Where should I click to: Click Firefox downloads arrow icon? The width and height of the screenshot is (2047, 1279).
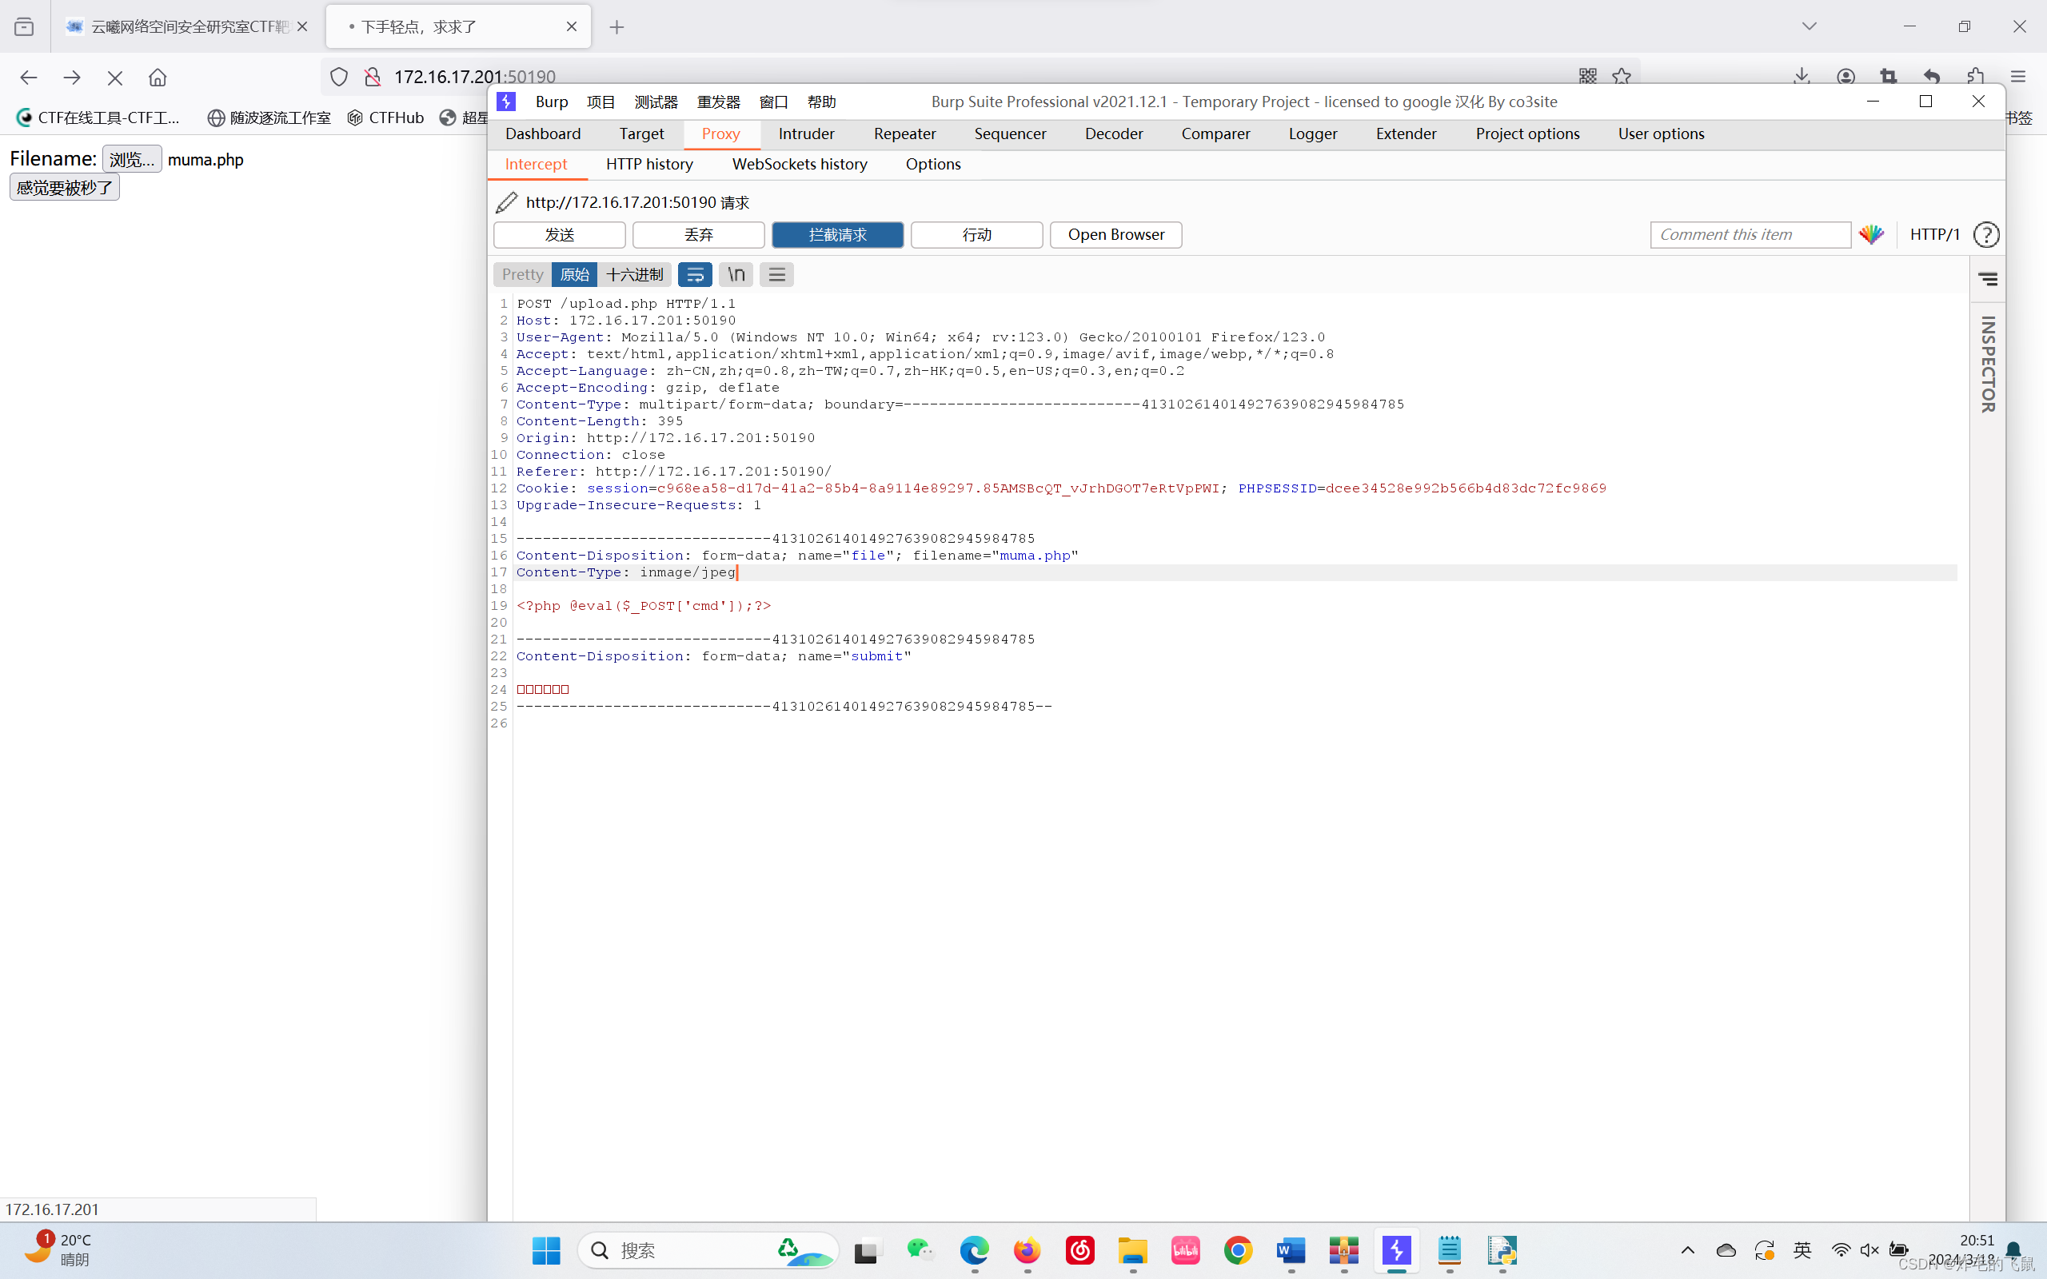(x=1801, y=76)
